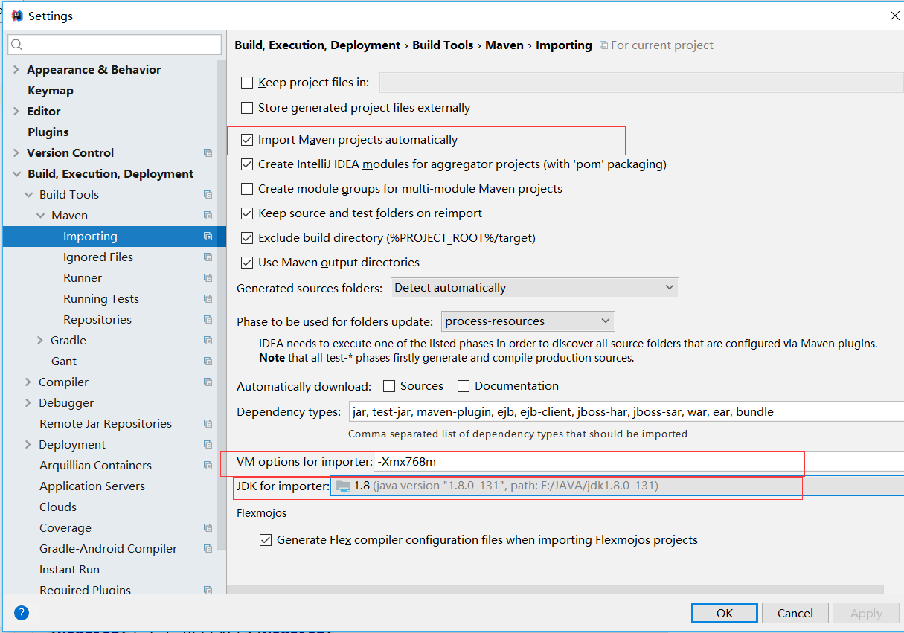Viewport: 904px width, 633px height.
Task: Click the JDK folder icon in importer field
Action: click(343, 486)
